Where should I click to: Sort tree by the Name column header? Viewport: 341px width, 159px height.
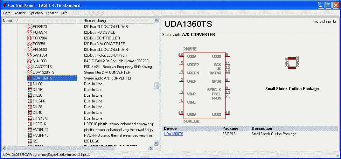click(39, 20)
